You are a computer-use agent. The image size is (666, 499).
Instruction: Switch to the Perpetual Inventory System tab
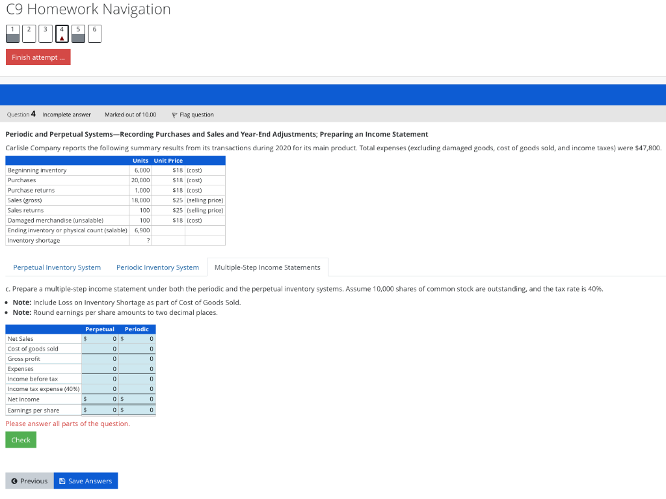57,267
